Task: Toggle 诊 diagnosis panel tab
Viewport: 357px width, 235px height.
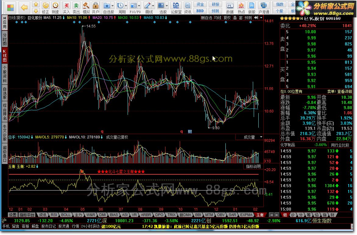Action: click(x=293, y=215)
